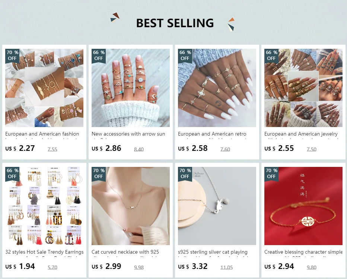Click the 70% OFF badge on bracelets
Viewport: 347px width, 279px height.
tap(12, 56)
